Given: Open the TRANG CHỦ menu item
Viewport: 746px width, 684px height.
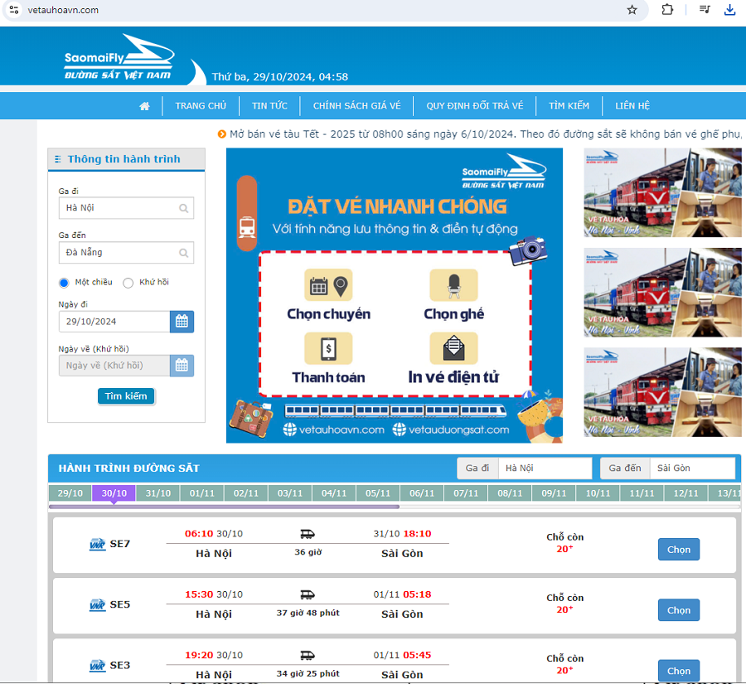Looking at the screenshot, I should tap(201, 105).
